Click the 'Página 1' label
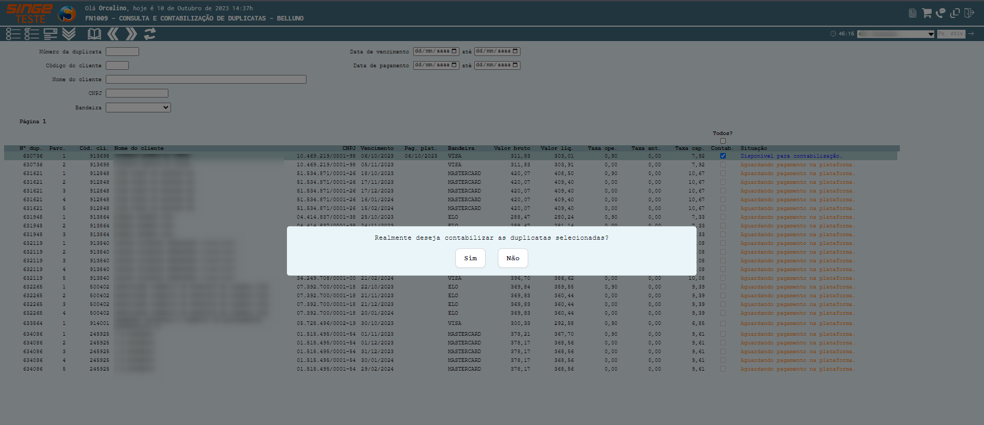 coord(33,122)
